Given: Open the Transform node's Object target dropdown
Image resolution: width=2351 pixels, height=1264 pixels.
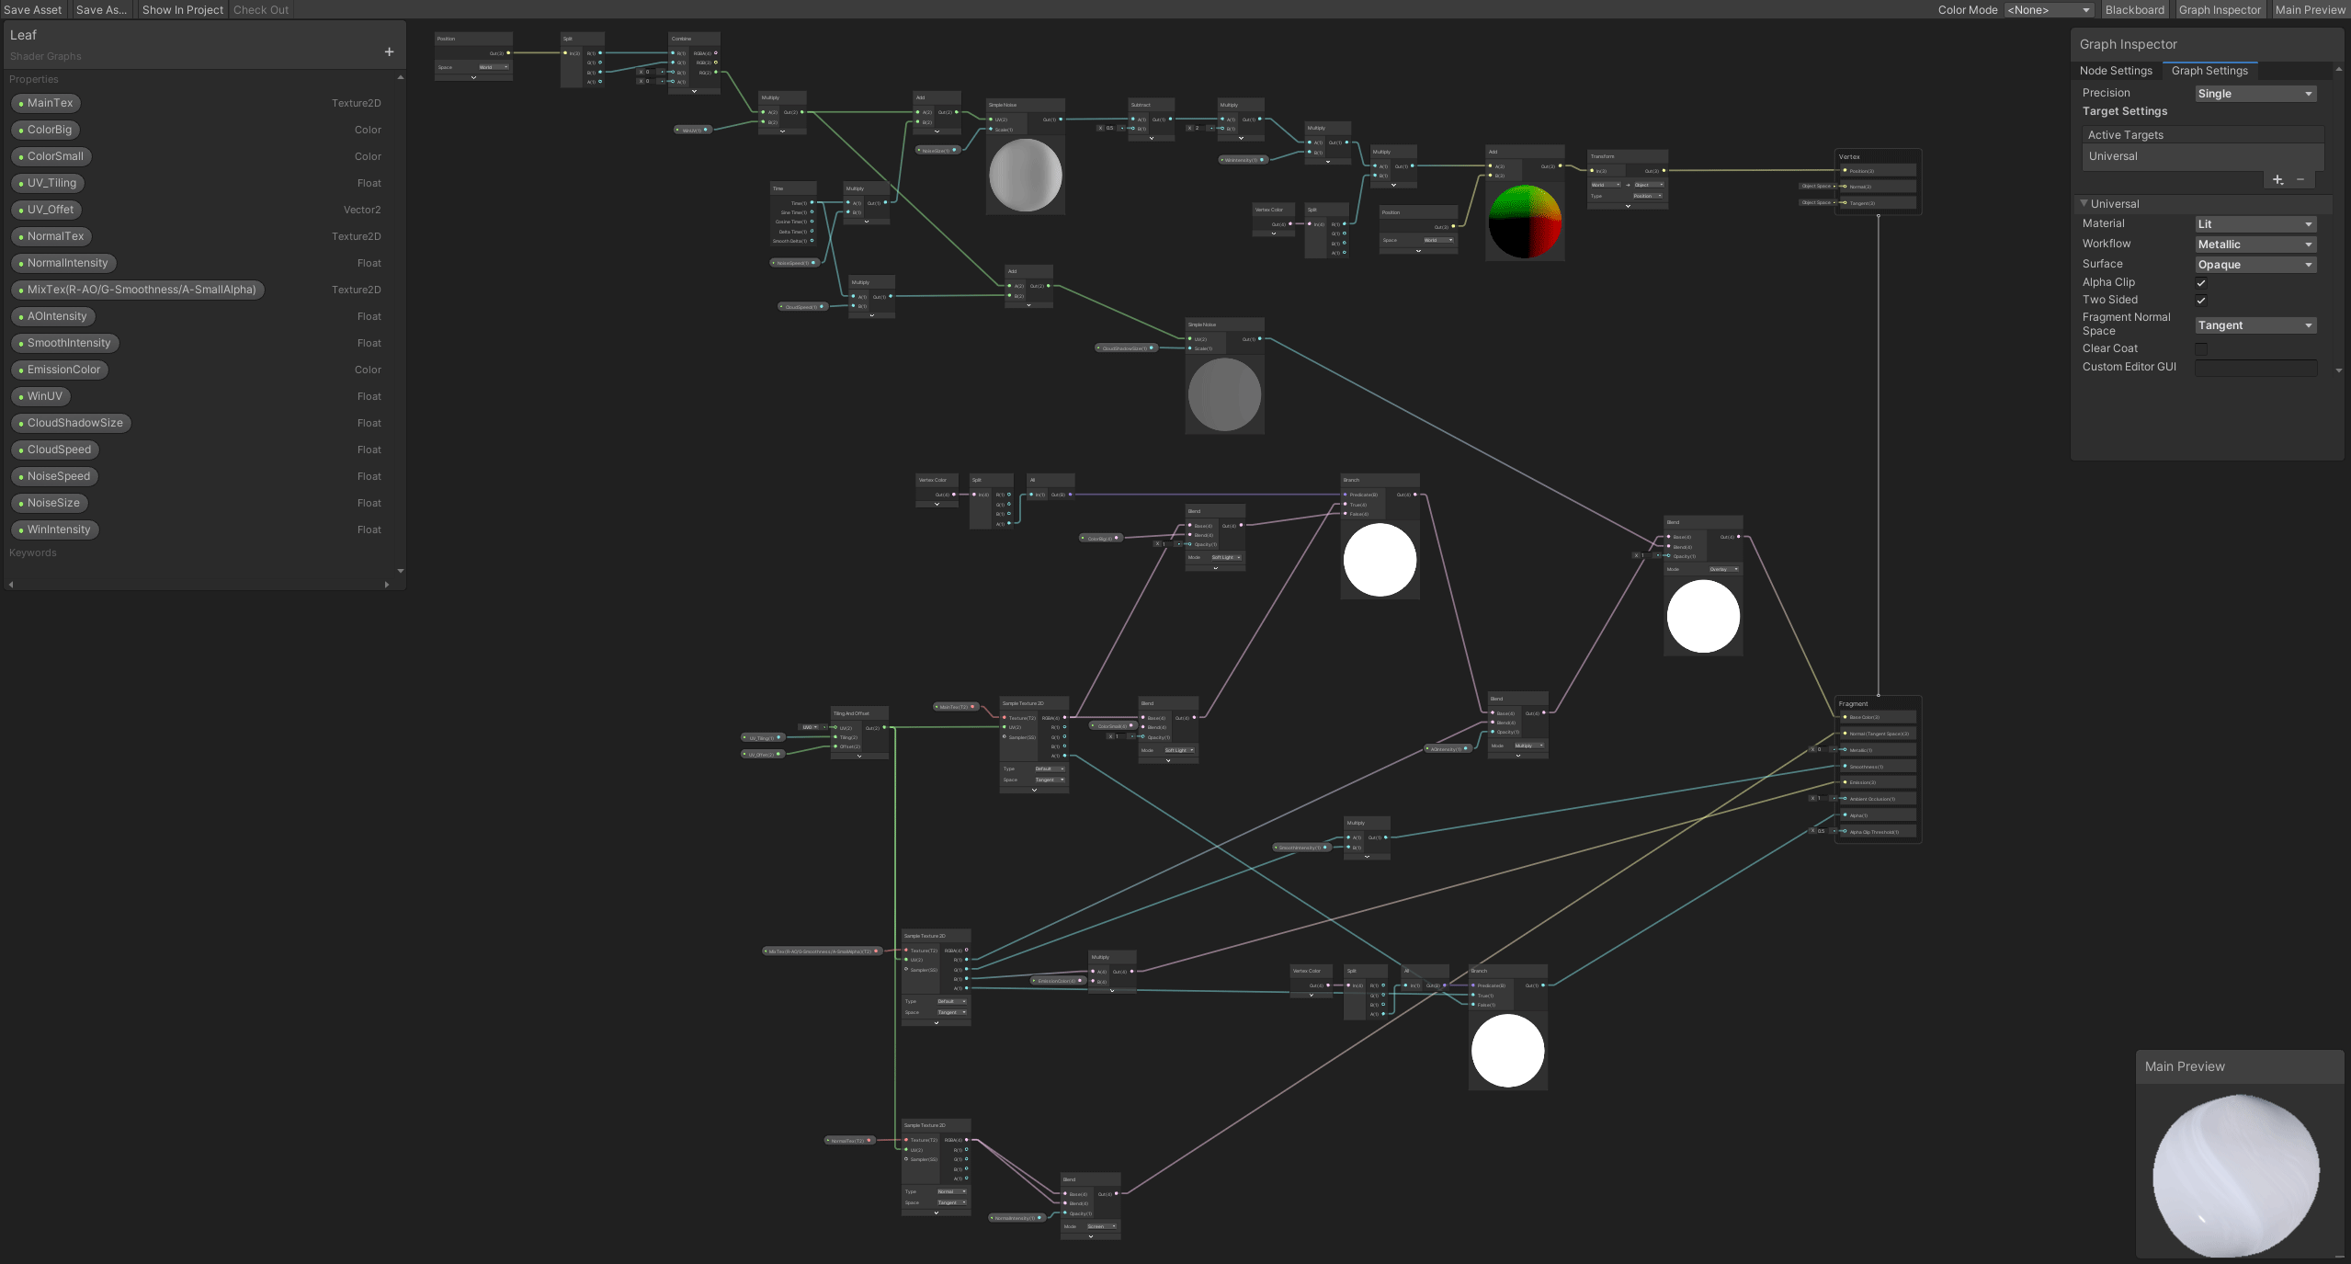Looking at the screenshot, I should click(x=1648, y=185).
